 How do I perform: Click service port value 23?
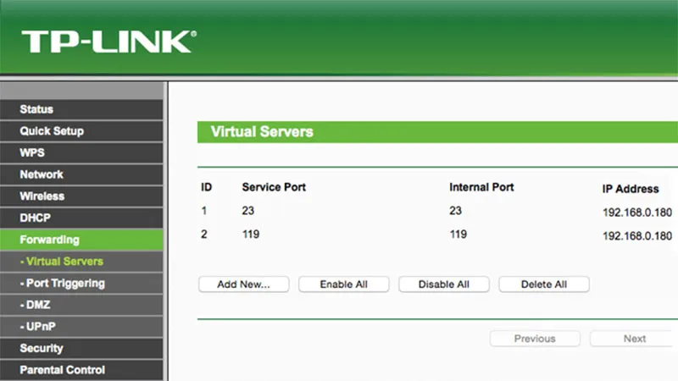pos(247,211)
